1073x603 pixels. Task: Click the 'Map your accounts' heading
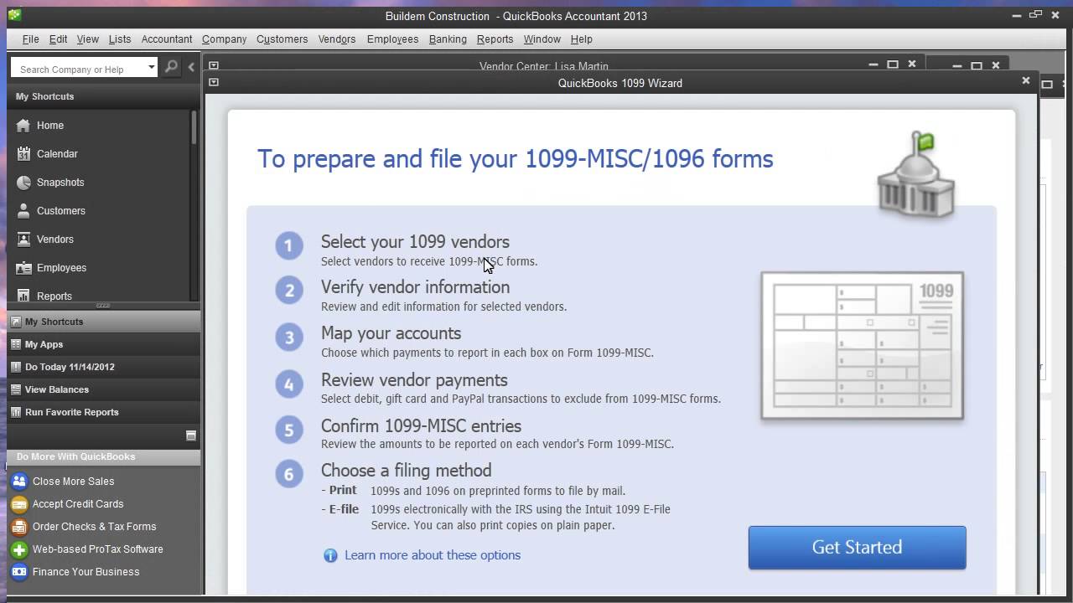click(391, 333)
